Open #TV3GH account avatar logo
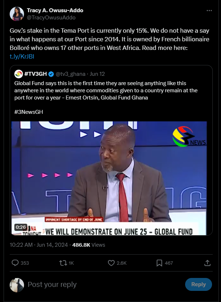The width and height of the screenshot is (221, 302). [19, 74]
